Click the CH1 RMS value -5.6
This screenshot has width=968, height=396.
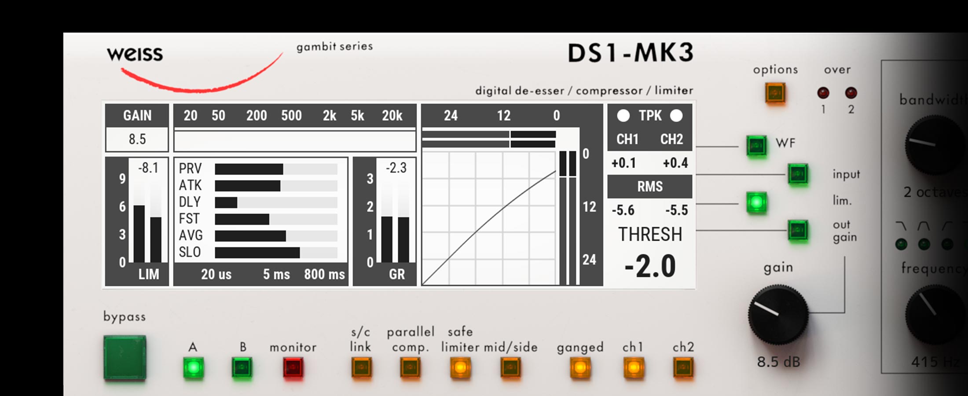[x=623, y=210]
